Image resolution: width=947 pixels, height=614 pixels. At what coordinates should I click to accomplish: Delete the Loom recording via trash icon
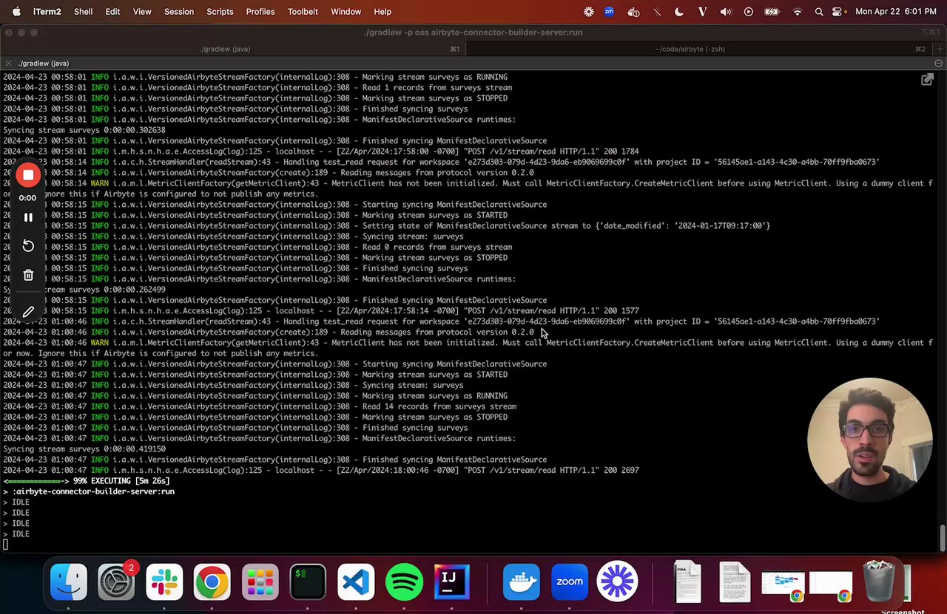pos(28,275)
